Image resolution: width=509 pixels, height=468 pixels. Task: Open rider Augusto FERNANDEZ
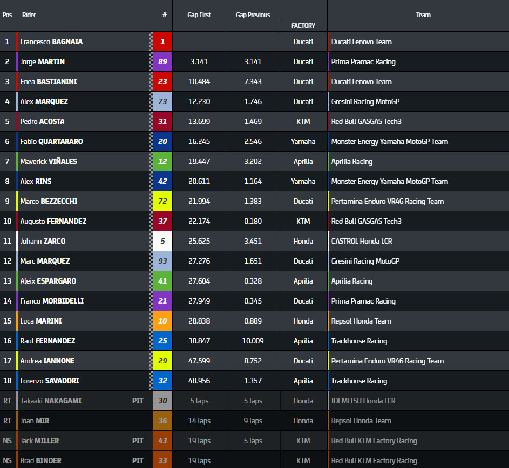click(x=53, y=221)
